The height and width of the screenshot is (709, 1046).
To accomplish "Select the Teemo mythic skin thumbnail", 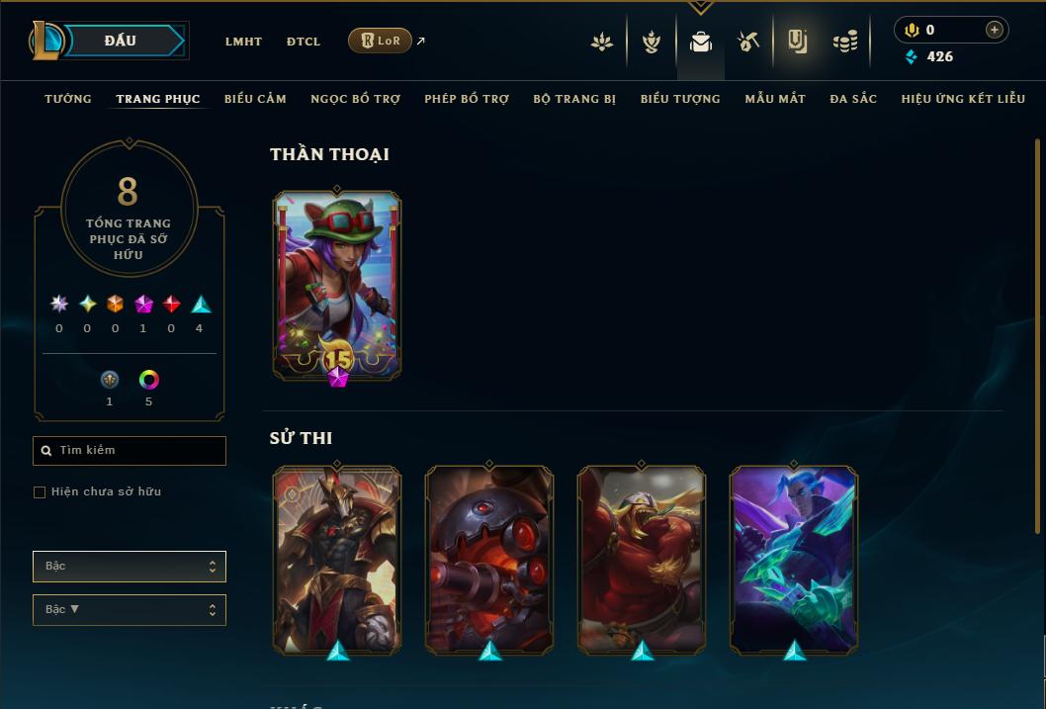I will [337, 286].
